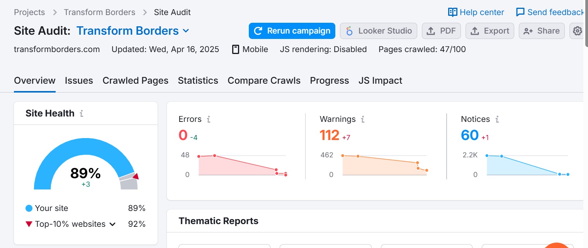Click the red Top-10% websites triangle marker
This screenshot has height=248, width=588.
29,224
